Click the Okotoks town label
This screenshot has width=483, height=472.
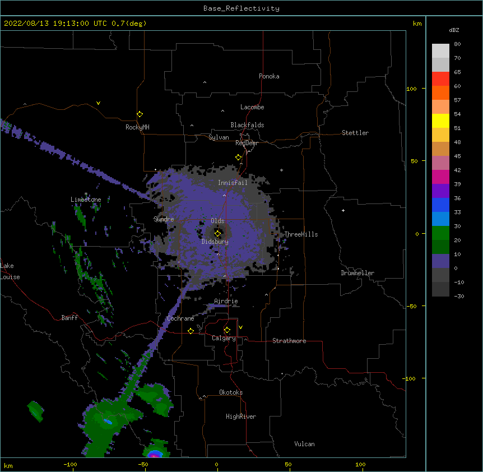[x=231, y=392]
